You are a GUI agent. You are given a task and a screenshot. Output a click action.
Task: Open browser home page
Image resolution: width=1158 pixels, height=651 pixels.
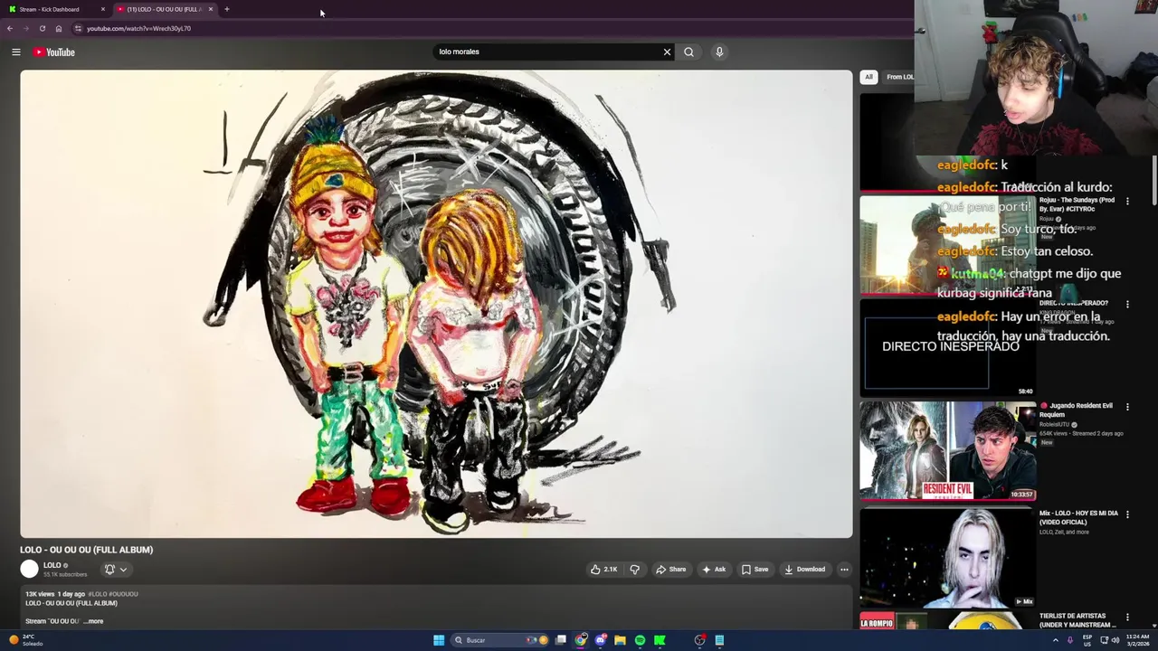pos(59,28)
